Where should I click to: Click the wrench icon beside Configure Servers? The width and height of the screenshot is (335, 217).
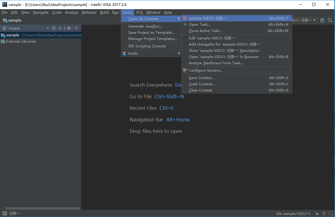185,70
